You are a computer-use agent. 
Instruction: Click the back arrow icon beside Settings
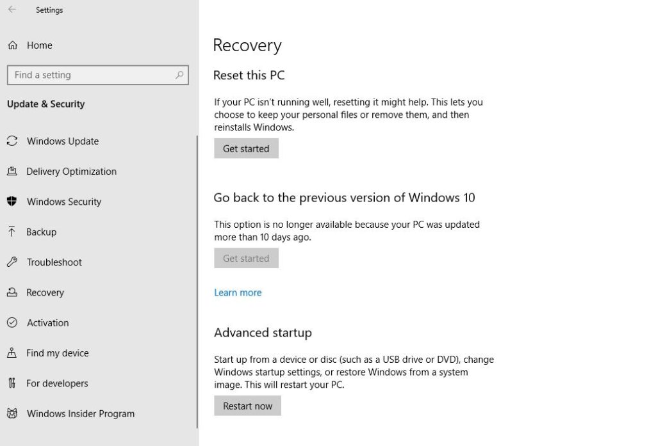tap(12, 9)
